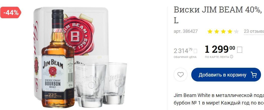264x110 pixels.
Task: Click the left branded shot glass
Action: (90, 85)
